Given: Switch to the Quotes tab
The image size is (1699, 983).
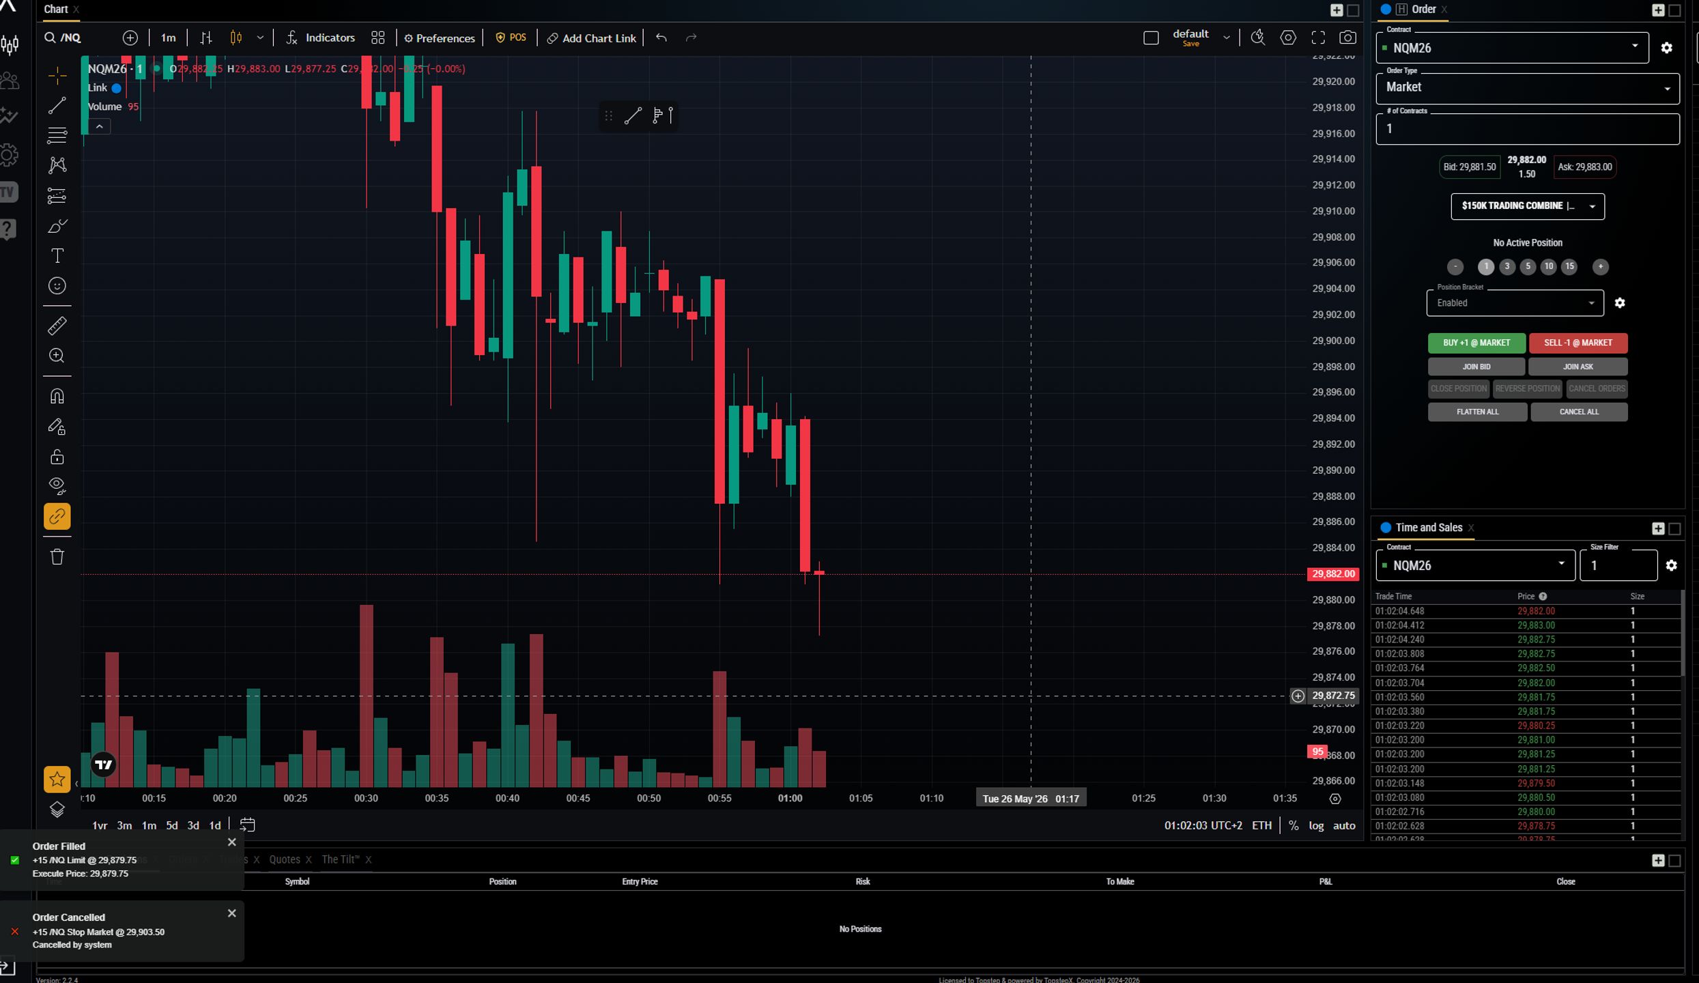Looking at the screenshot, I should (285, 859).
